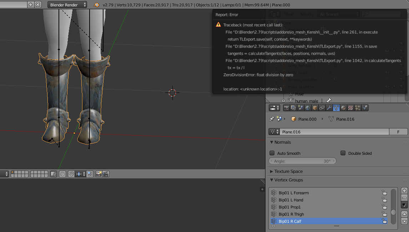Select the Bip01 L Forearm vertex group
This screenshot has width=409, height=232.
coord(329,193)
